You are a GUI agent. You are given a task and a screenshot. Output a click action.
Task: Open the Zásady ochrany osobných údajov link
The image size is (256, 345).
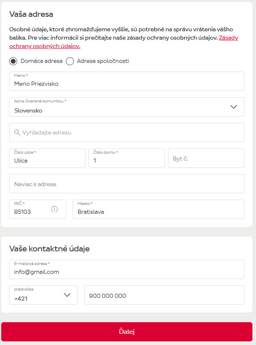pyautogui.click(x=45, y=46)
